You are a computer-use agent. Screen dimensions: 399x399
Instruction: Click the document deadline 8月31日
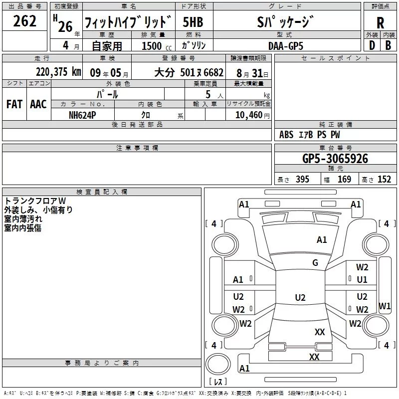tap(252, 73)
